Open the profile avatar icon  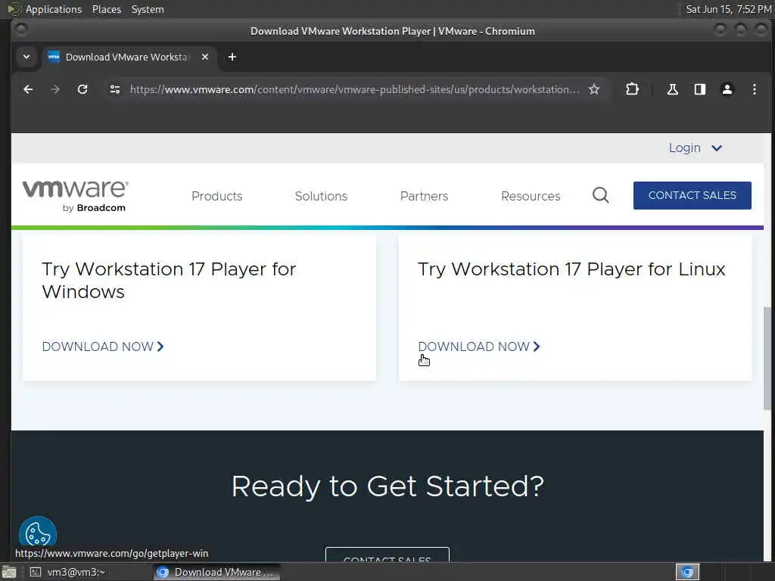coord(727,89)
